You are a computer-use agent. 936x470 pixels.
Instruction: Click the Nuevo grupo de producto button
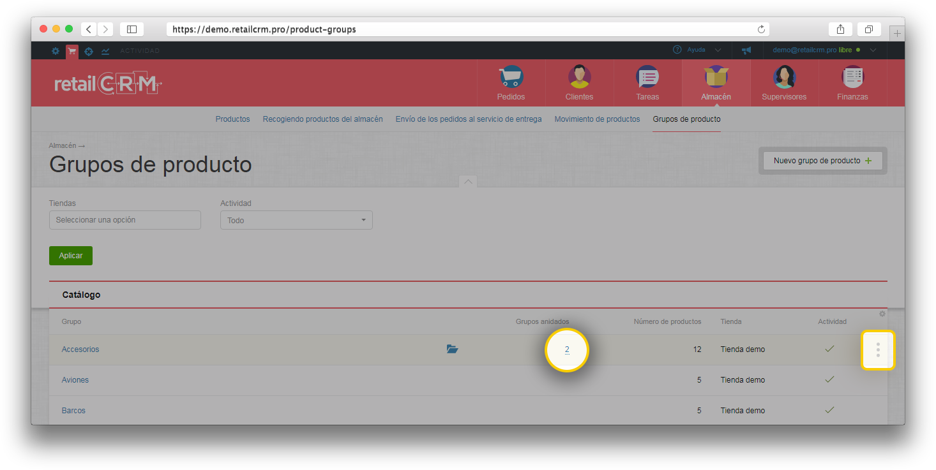pyautogui.click(x=823, y=161)
